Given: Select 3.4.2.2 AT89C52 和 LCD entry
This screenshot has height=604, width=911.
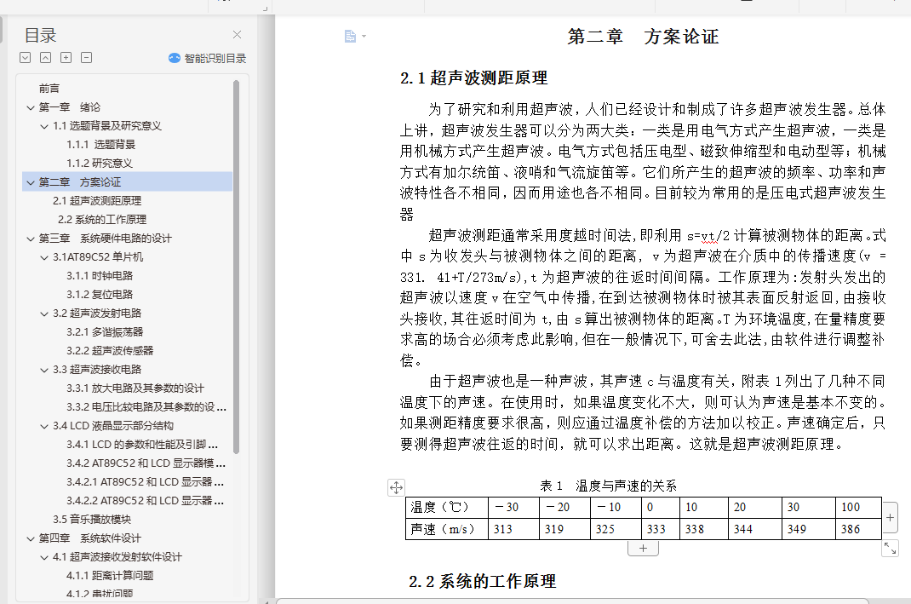Looking at the screenshot, I should [145, 501].
